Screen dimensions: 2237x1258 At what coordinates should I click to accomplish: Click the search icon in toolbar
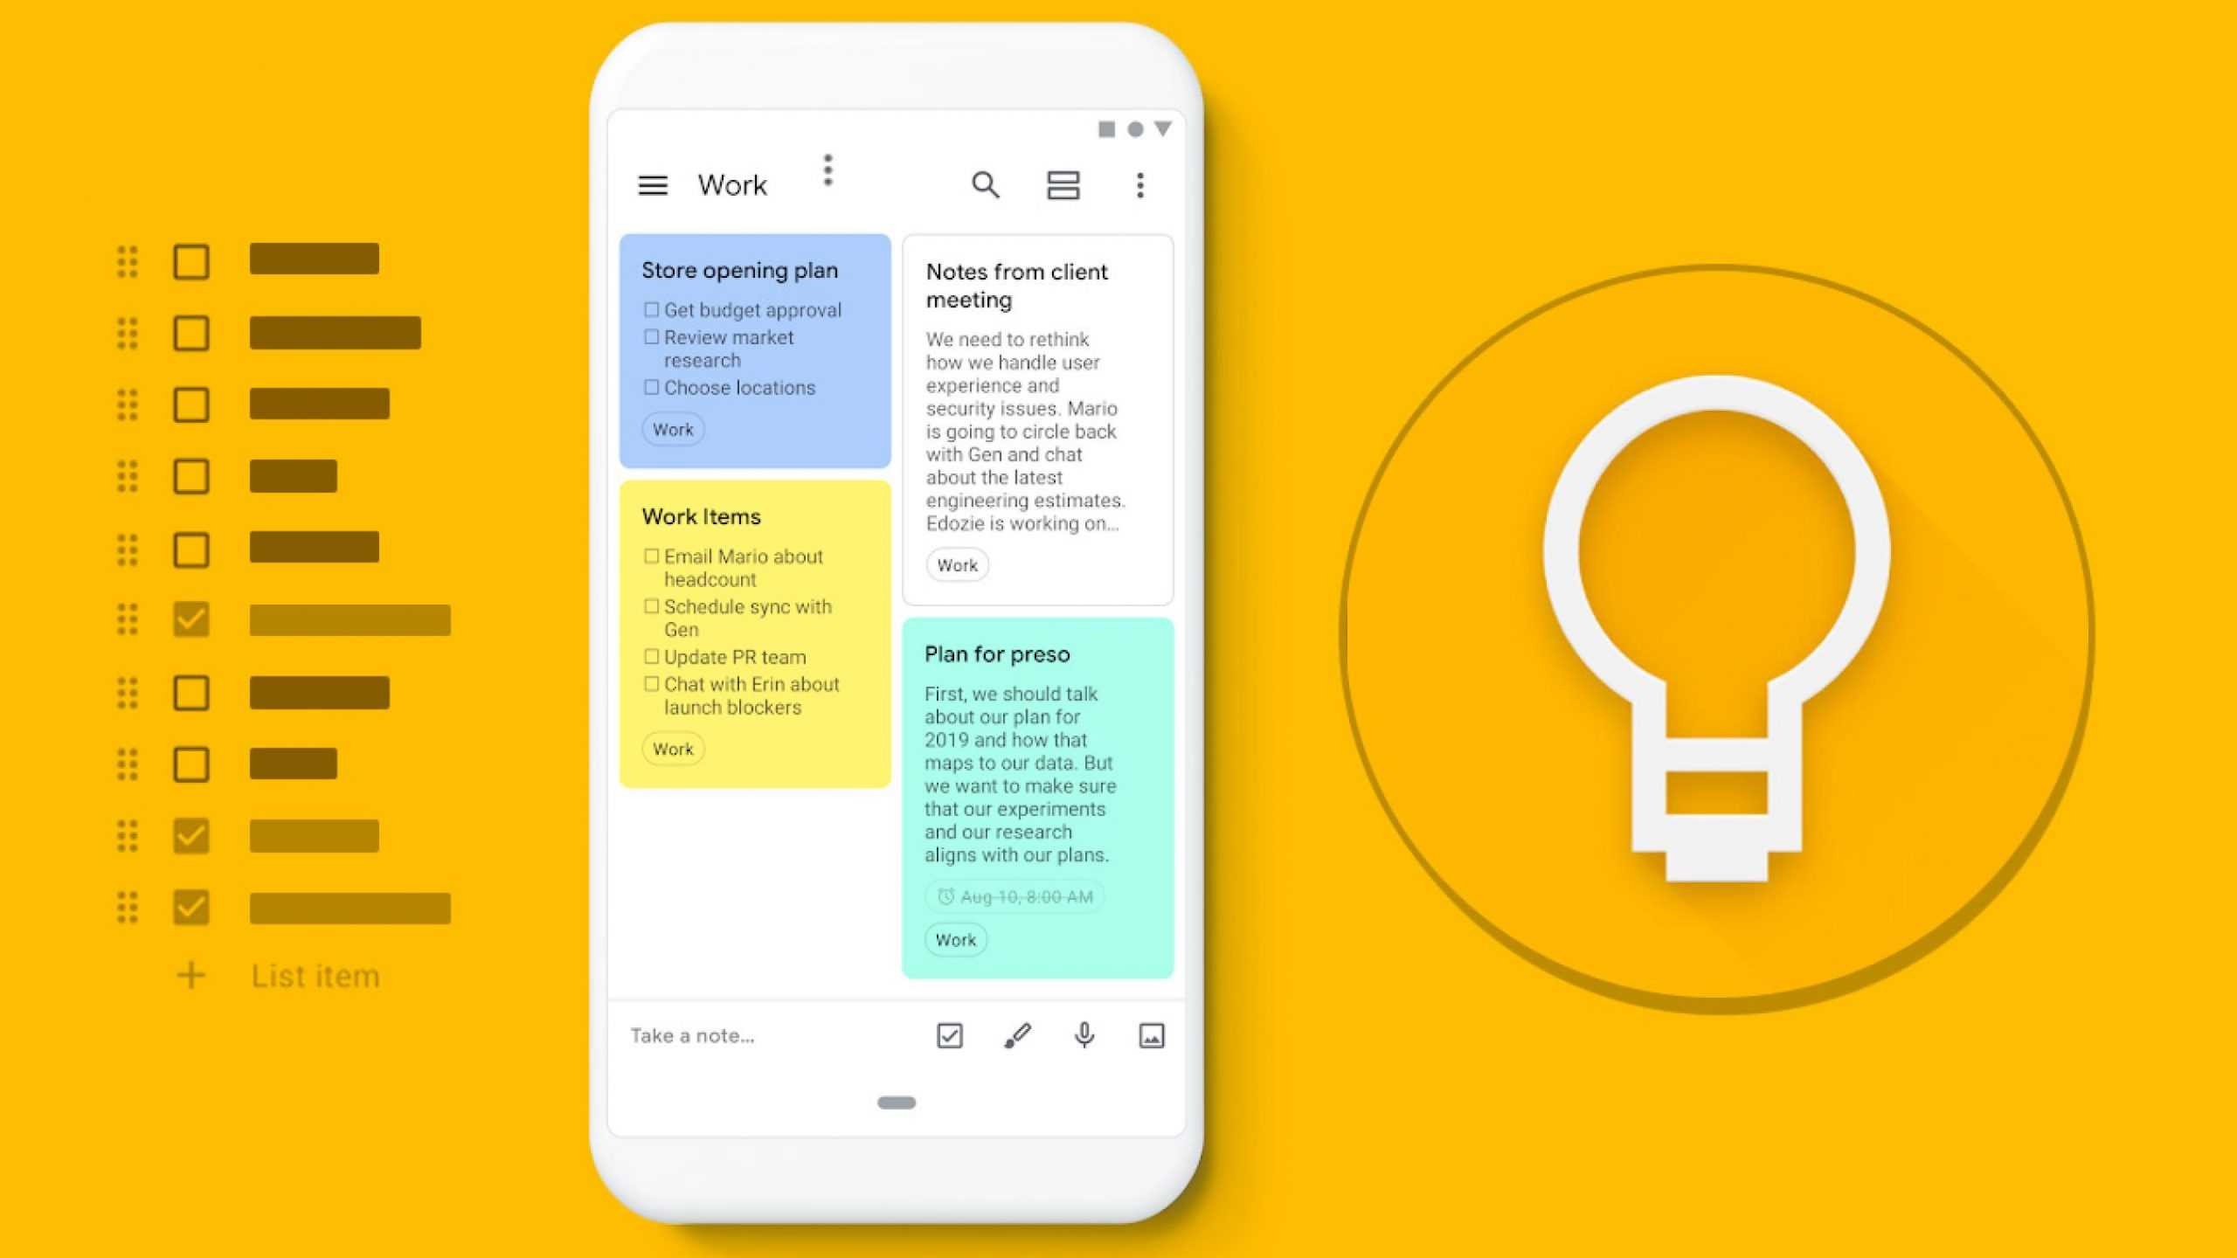click(985, 184)
